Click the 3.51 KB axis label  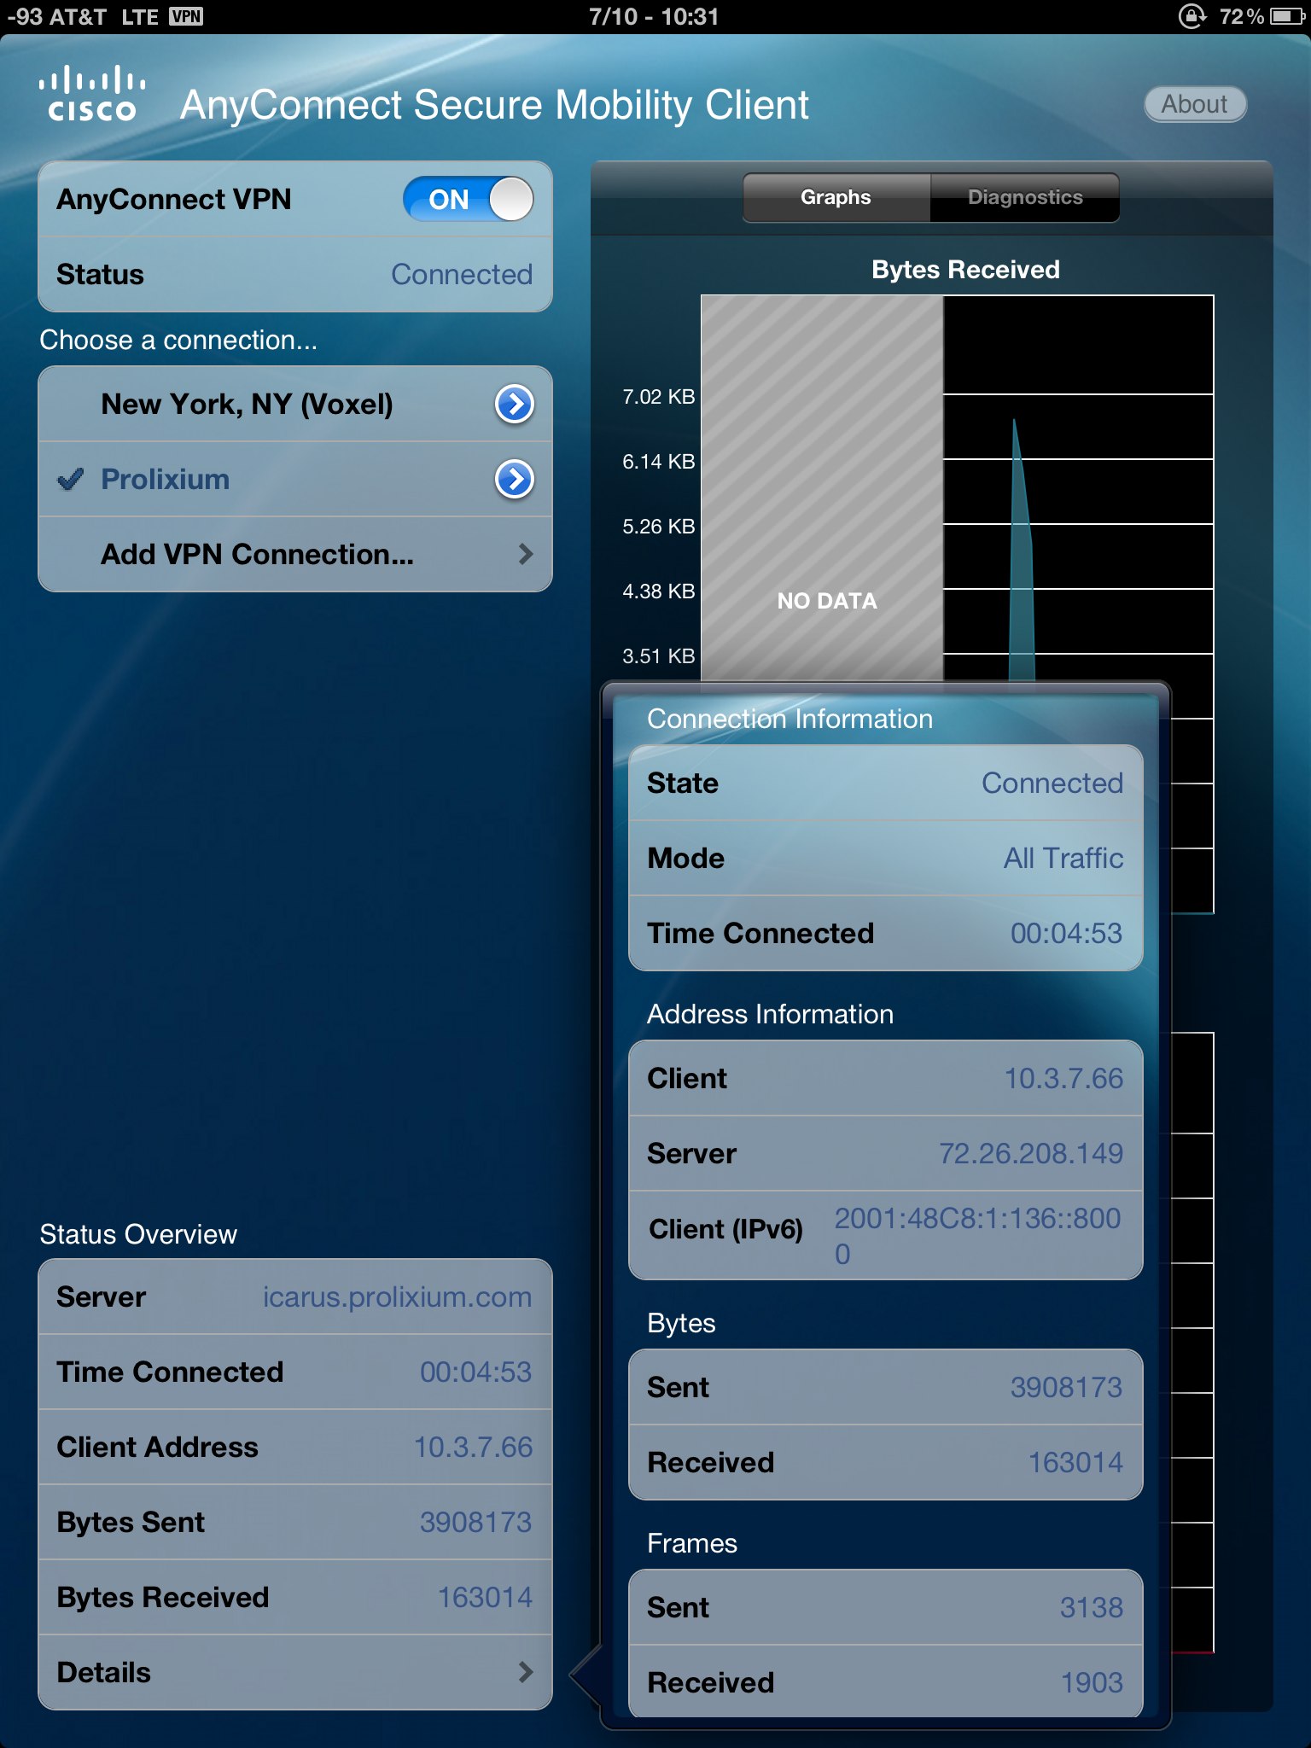click(x=659, y=656)
